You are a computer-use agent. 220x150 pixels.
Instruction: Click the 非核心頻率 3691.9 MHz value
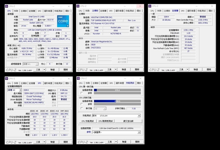point(203,23)
